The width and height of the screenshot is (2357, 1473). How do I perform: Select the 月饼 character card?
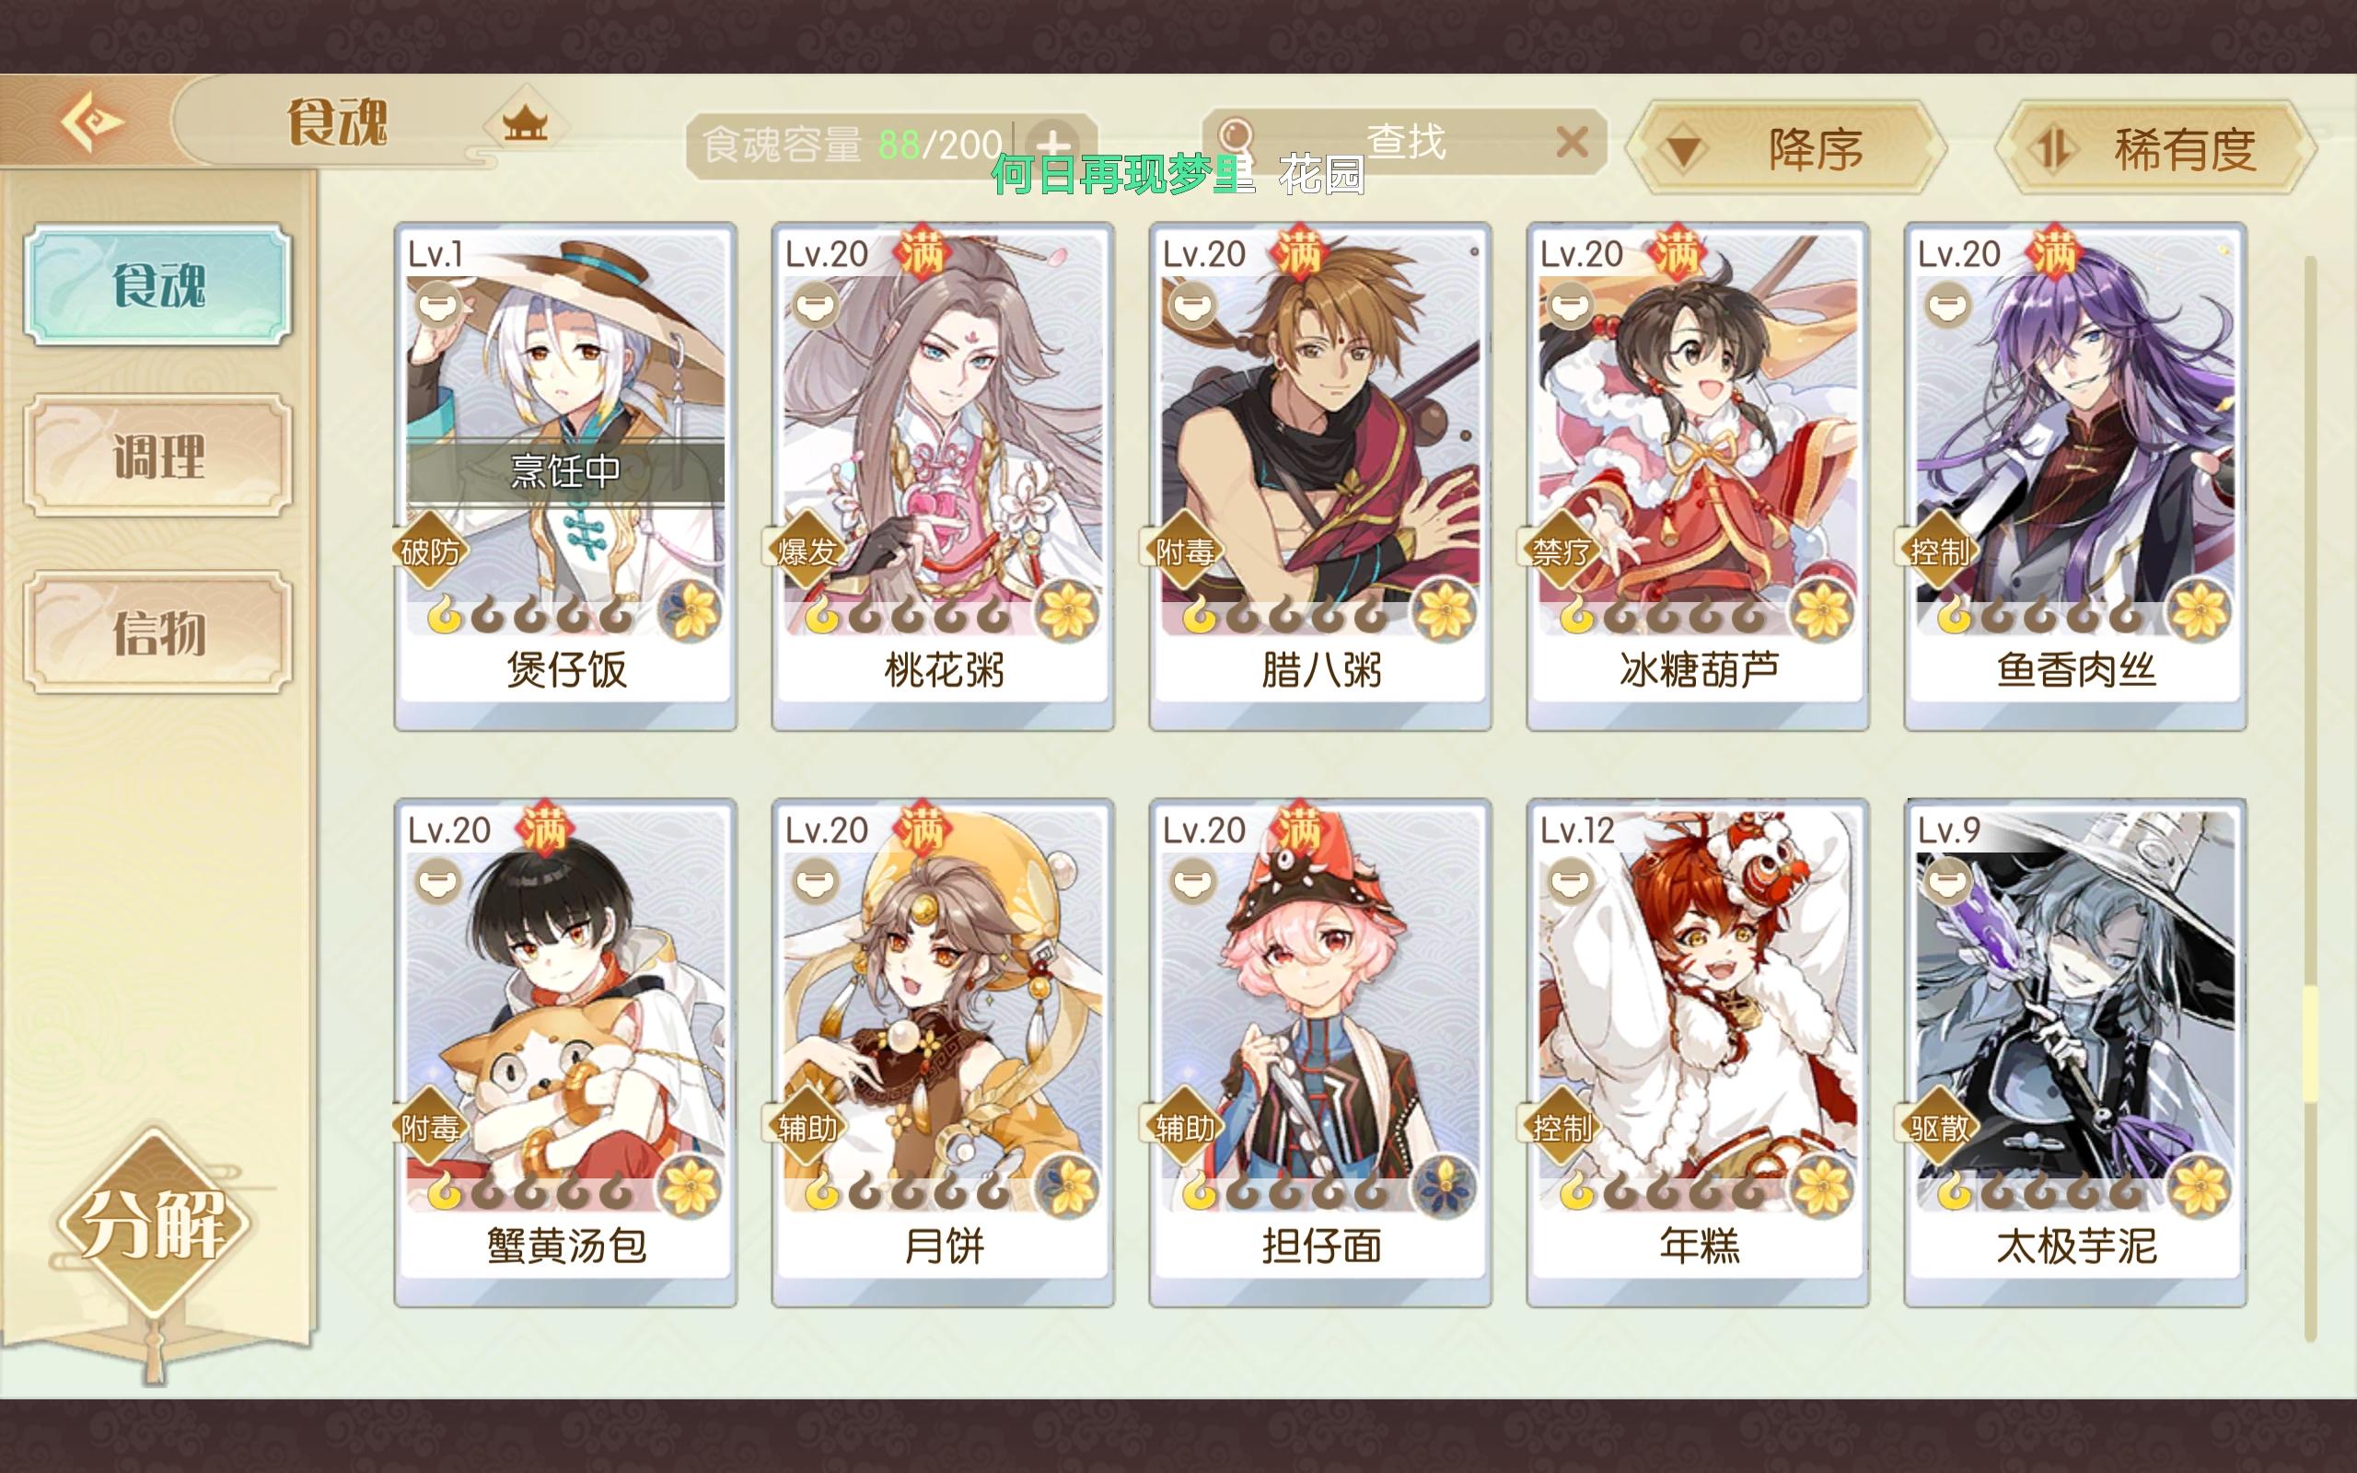tap(943, 1053)
